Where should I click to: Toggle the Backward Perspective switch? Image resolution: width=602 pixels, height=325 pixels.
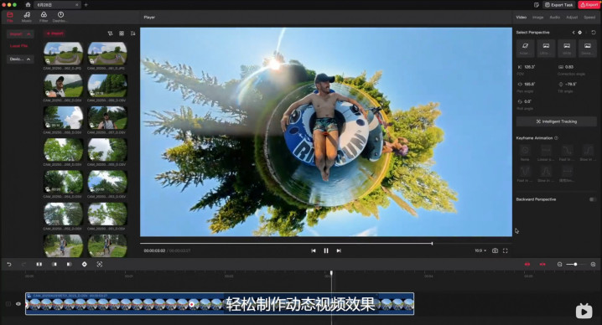coord(593,199)
